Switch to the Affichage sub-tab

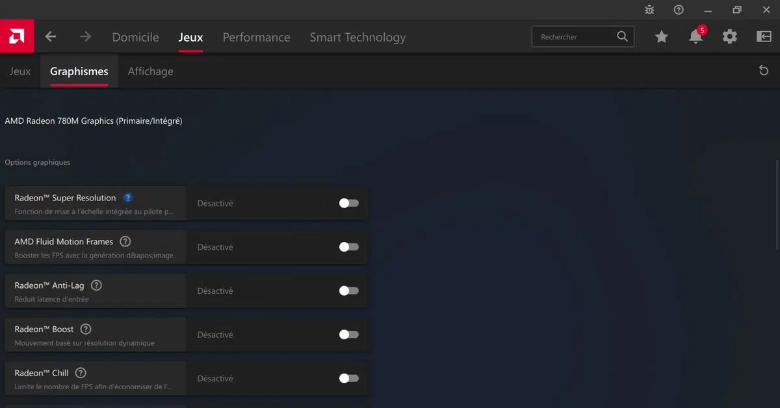tap(151, 71)
